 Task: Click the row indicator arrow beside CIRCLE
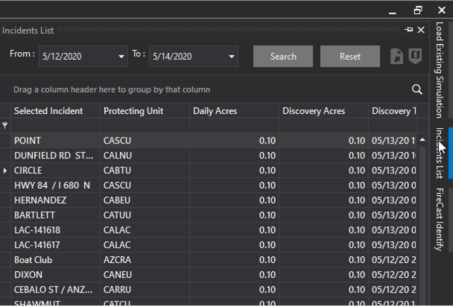(x=5, y=170)
